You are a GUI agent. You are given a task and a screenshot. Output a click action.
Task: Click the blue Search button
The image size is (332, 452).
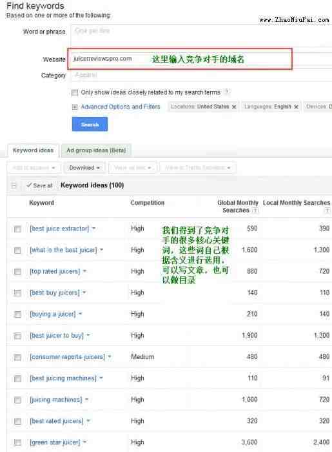[90, 124]
